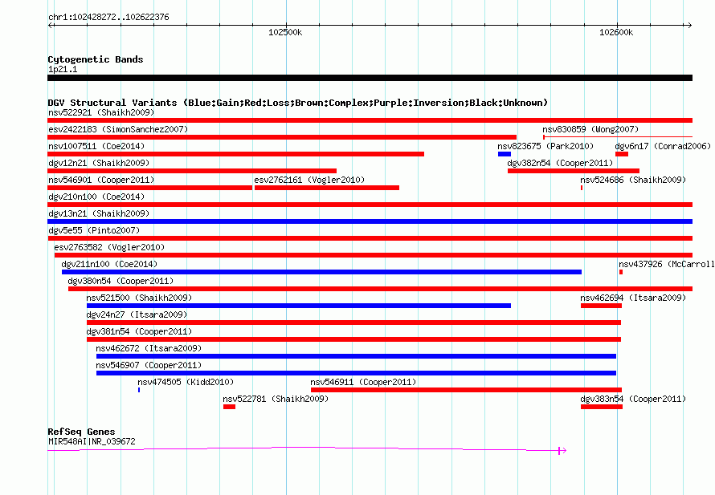Click the DGV Structural Variants track title
Image resolution: width=715 pixels, height=495 pixels.
pos(298,103)
